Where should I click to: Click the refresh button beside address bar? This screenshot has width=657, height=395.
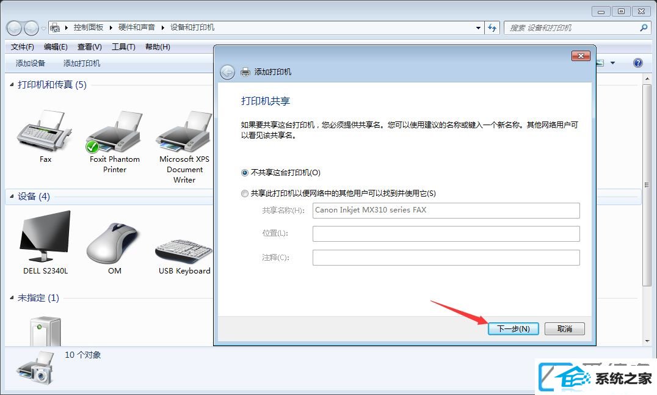(492, 27)
